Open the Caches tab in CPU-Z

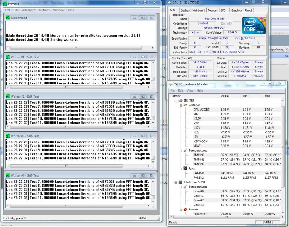[185, 10]
